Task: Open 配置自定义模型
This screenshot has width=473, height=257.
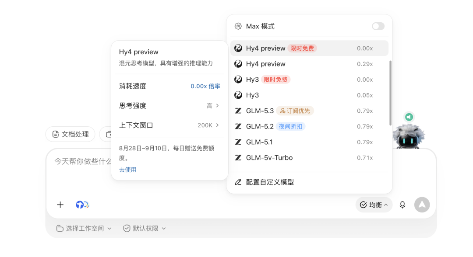Action: 309,182
